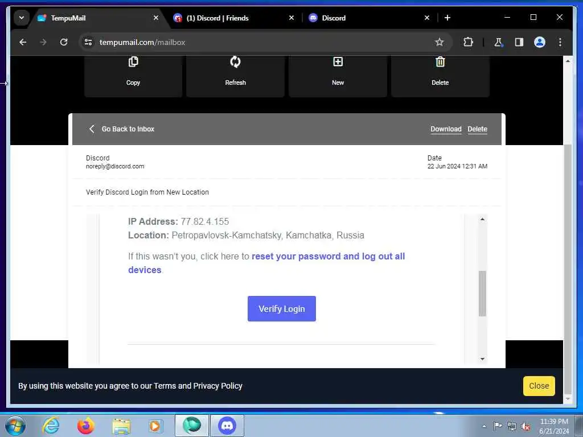Open the Discord app from taskbar
The height and width of the screenshot is (437, 583).
click(x=227, y=426)
